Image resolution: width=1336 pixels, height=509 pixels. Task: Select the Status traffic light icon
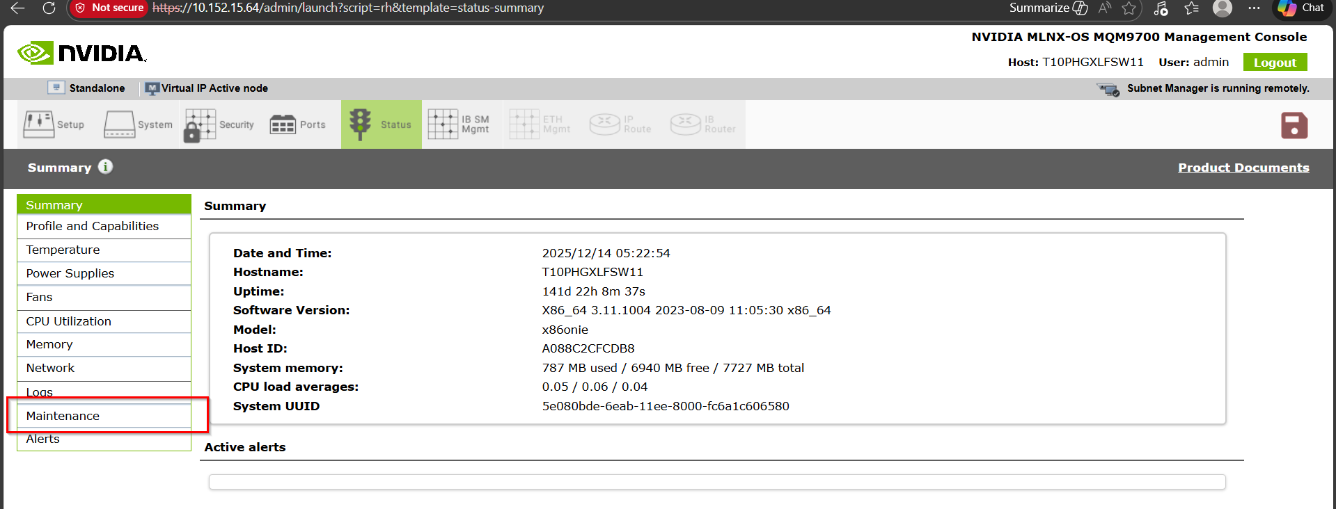pos(360,124)
